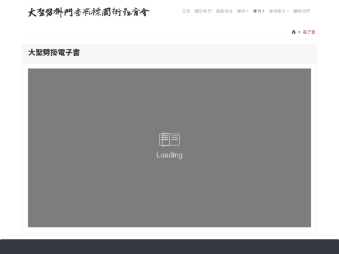Click the 大聖劈掛電子書 heading text
The height and width of the screenshot is (254, 339).
pos(54,53)
